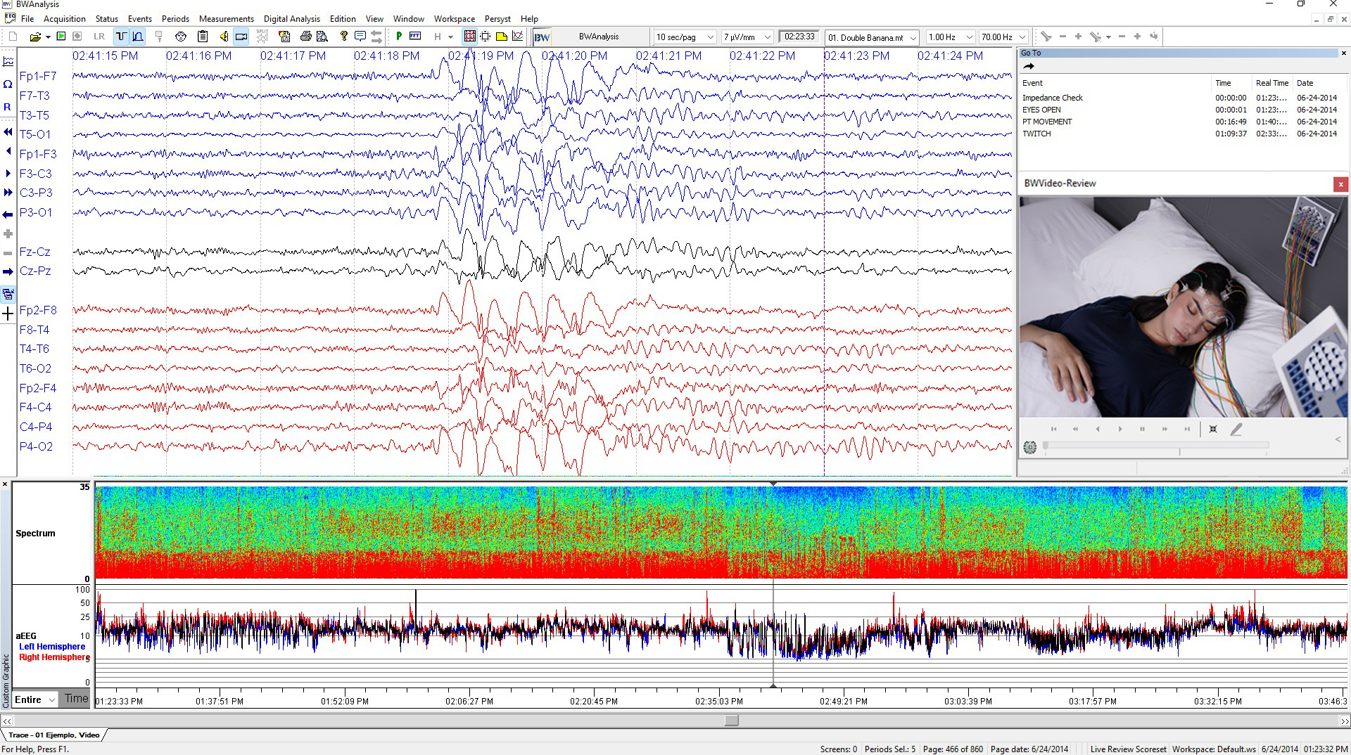Click the Omega impedance icon in left sidebar

point(8,84)
